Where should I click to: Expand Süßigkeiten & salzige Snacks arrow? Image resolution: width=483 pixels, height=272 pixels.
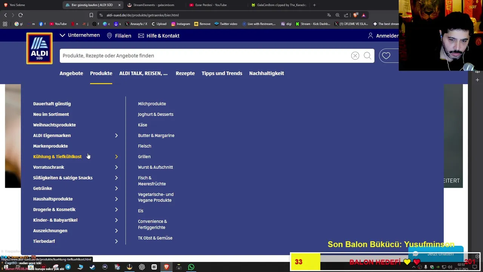tap(116, 178)
